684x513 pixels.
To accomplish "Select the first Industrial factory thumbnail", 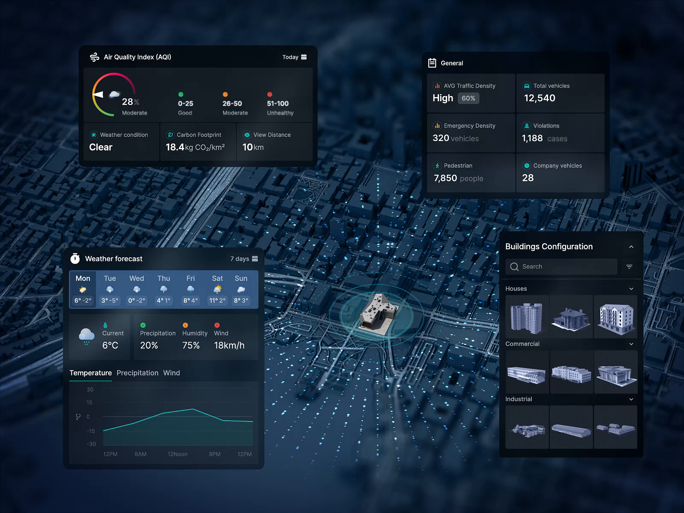I will (527, 427).
